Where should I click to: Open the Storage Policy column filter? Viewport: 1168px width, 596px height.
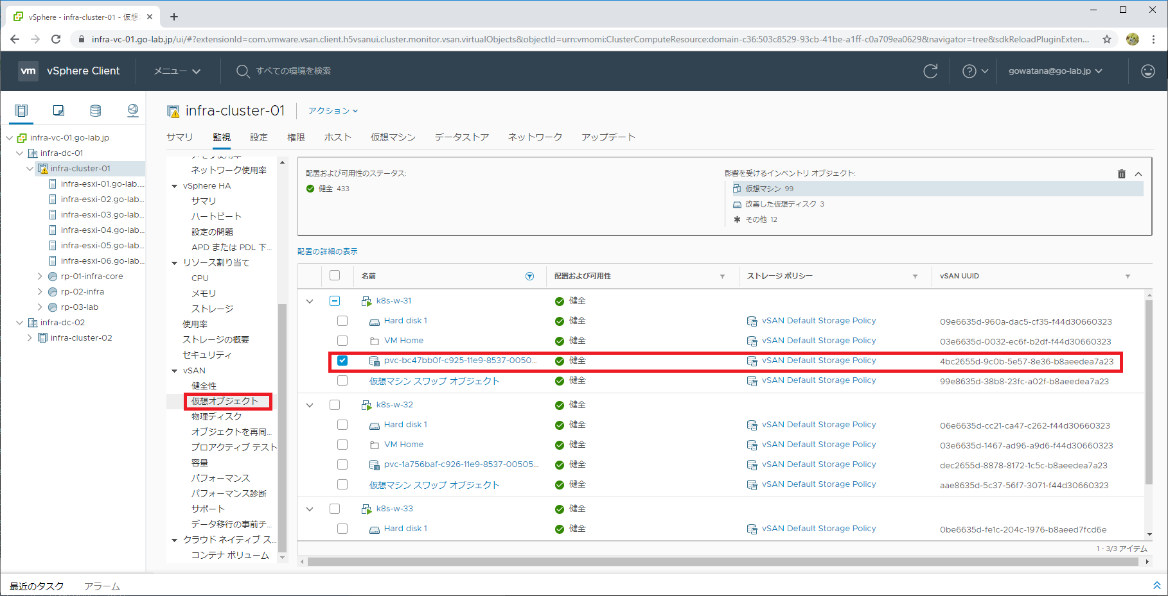pyautogui.click(x=915, y=277)
